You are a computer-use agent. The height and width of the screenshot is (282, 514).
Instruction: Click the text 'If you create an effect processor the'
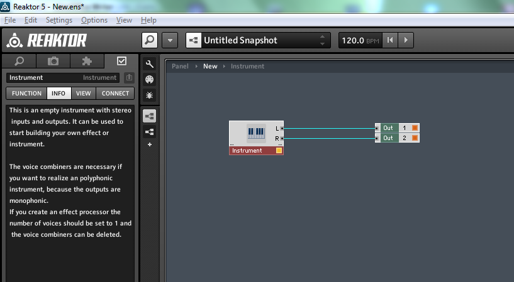65,212
